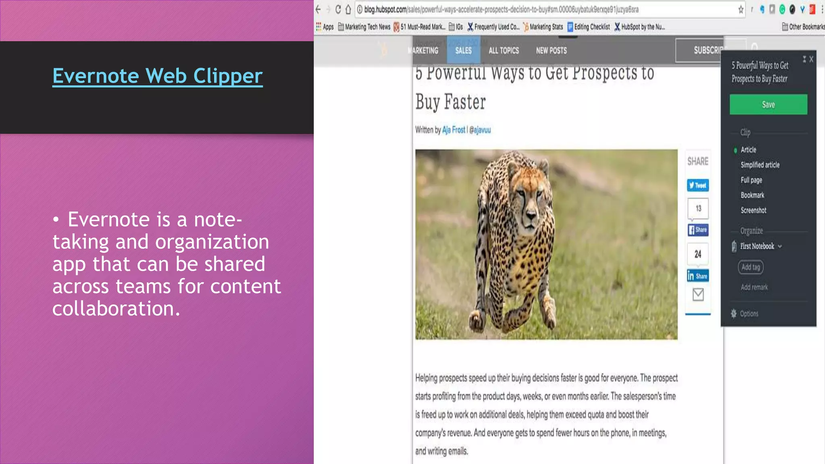Expand the Other Bookmarks folder

pyautogui.click(x=803, y=27)
